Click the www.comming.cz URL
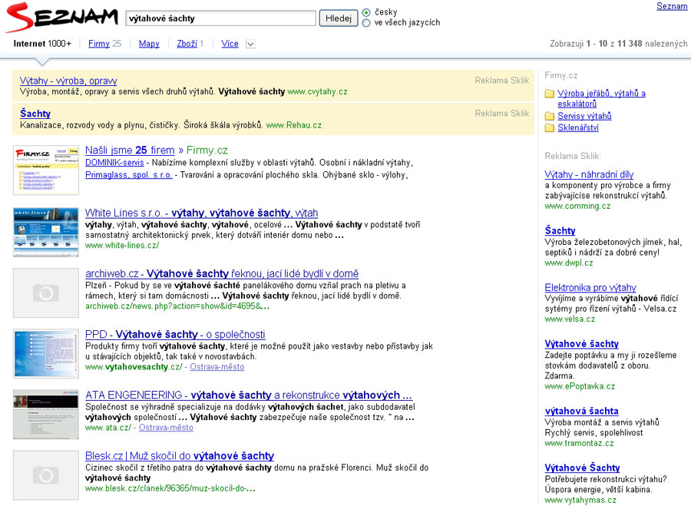Image resolution: width=691 pixels, height=506 pixels. [577, 206]
